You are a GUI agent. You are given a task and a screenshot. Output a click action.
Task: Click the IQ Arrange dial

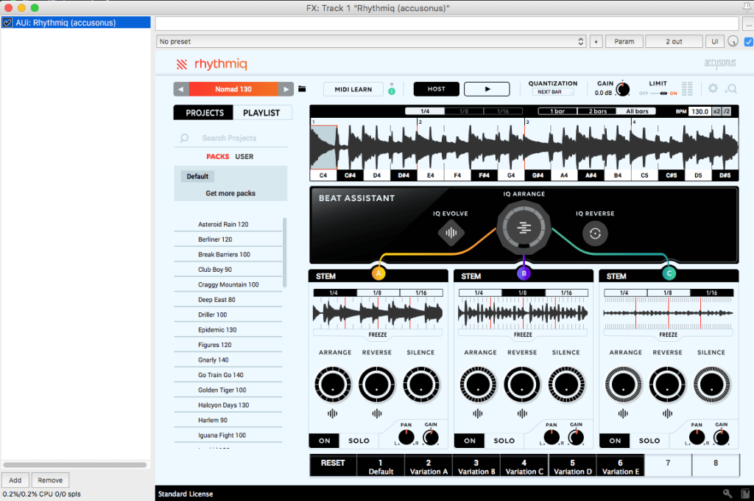524,228
